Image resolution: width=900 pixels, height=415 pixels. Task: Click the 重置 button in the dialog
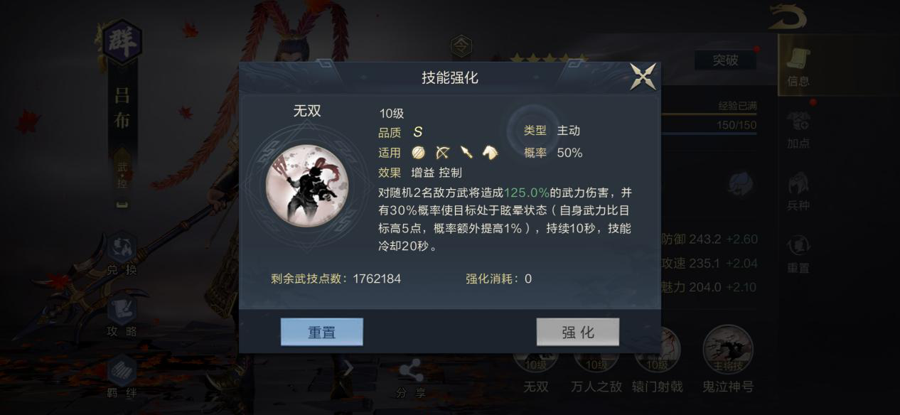[x=322, y=332]
